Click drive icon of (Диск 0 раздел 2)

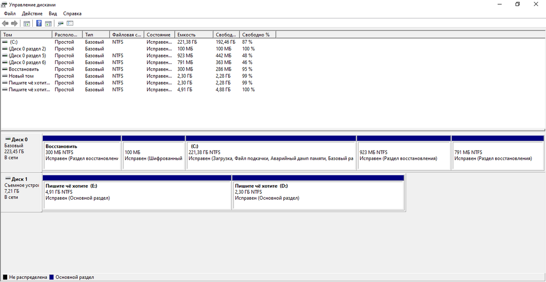pyautogui.click(x=5, y=49)
